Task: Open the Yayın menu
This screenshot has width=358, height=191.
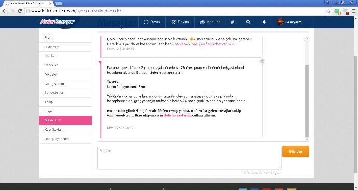Action: click(152, 22)
